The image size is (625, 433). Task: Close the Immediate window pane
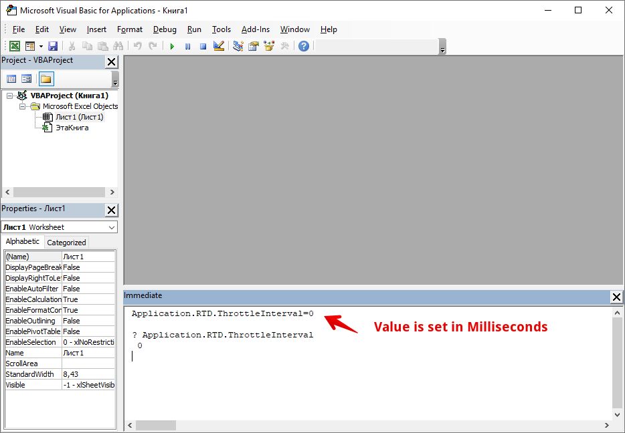click(616, 297)
